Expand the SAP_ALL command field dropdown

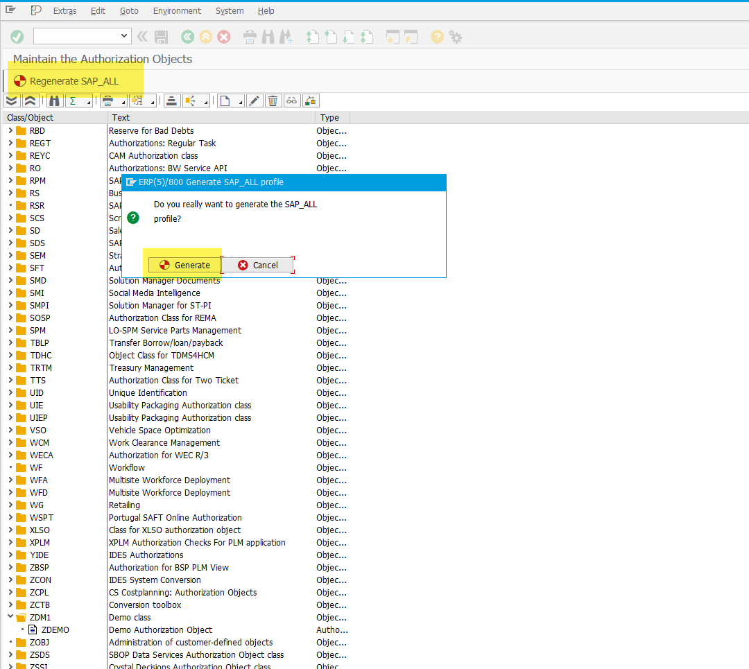123,36
